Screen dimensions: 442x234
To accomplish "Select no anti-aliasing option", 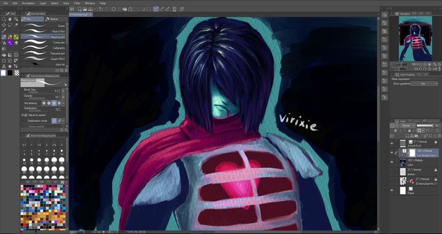I will pos(44,103).
